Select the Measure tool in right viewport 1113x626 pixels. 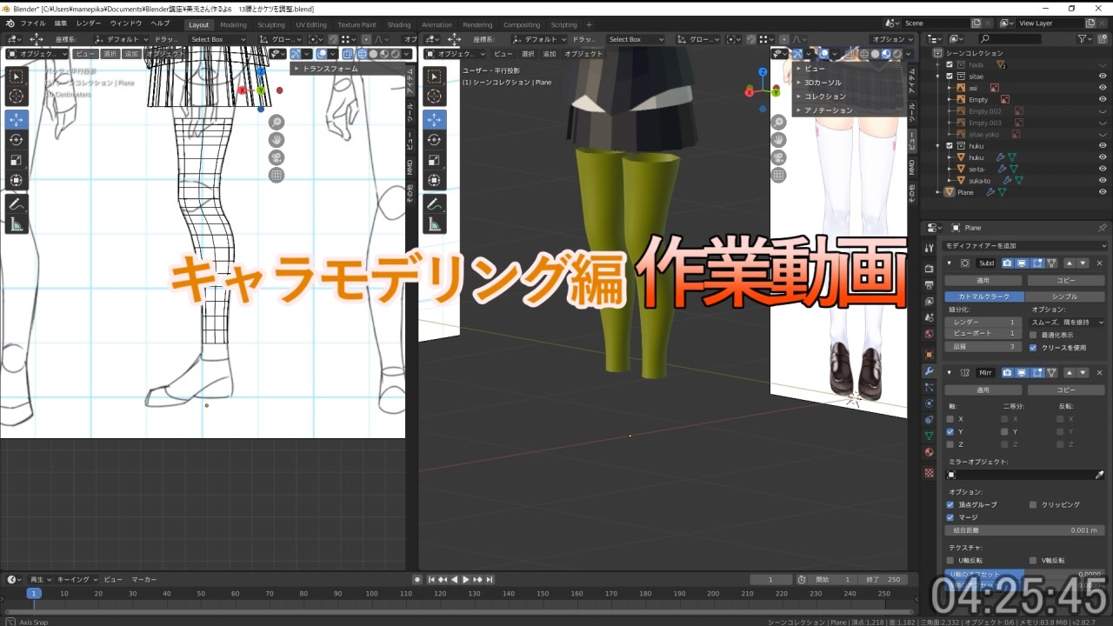point(434,225)
